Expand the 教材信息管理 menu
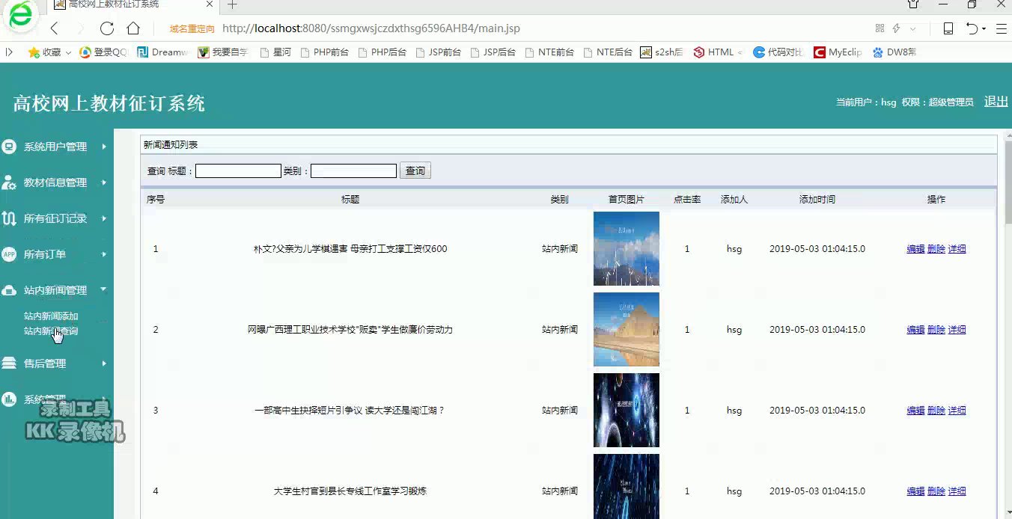Screen dimensions: 1012x519 click(57, 182)
